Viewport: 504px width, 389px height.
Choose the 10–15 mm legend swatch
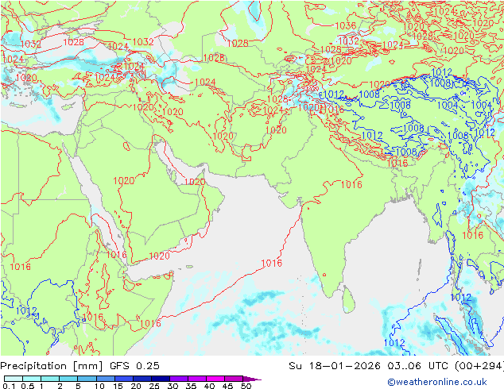coord(105,379)
